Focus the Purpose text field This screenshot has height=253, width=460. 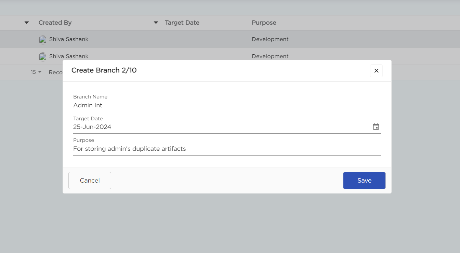coord(227,149)
